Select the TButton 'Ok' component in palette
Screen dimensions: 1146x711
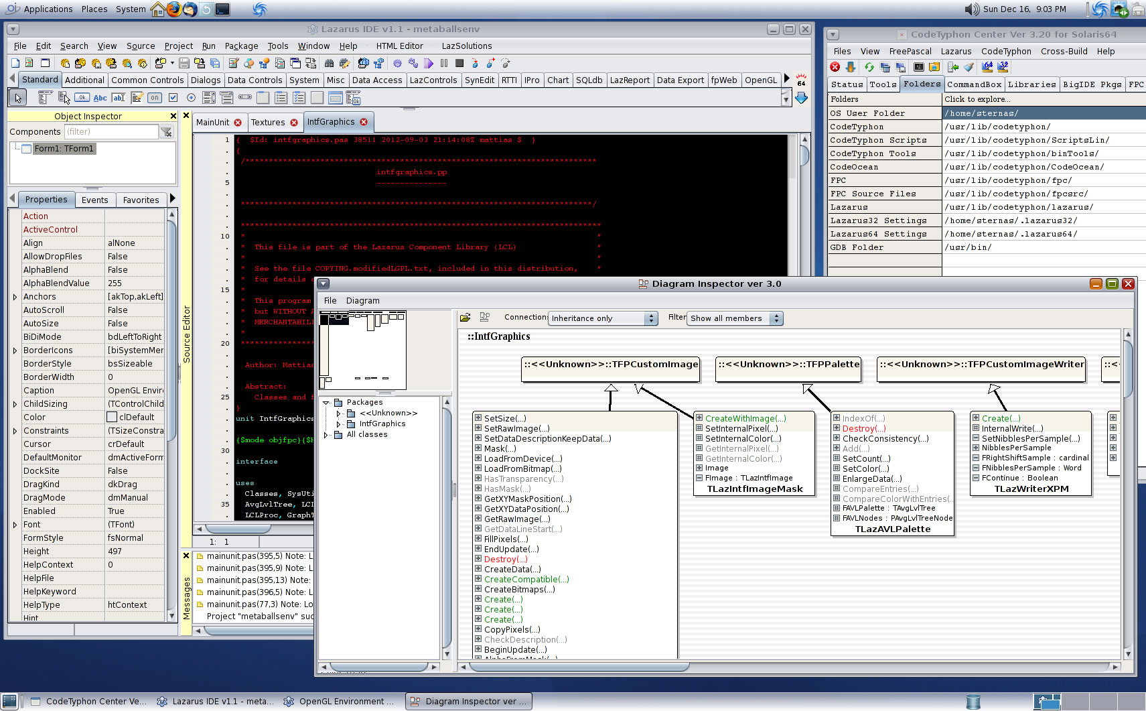point(82,98)
